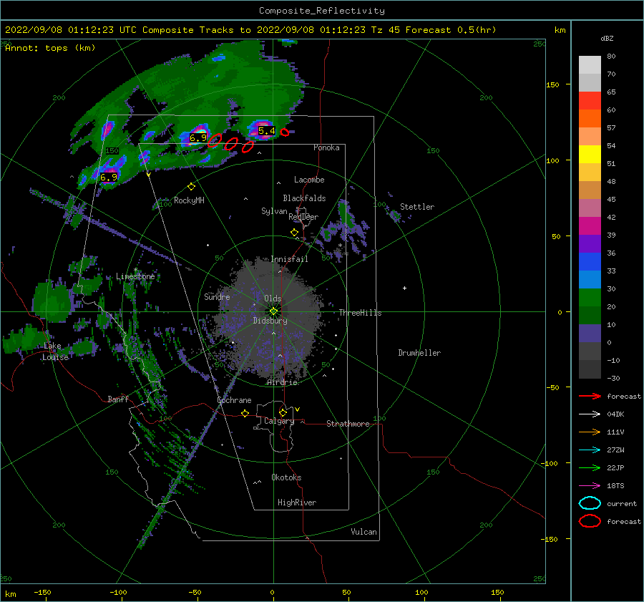
Task: Click the yellow diamond marker beside RockyMH
Action: (x=191, y=187)
